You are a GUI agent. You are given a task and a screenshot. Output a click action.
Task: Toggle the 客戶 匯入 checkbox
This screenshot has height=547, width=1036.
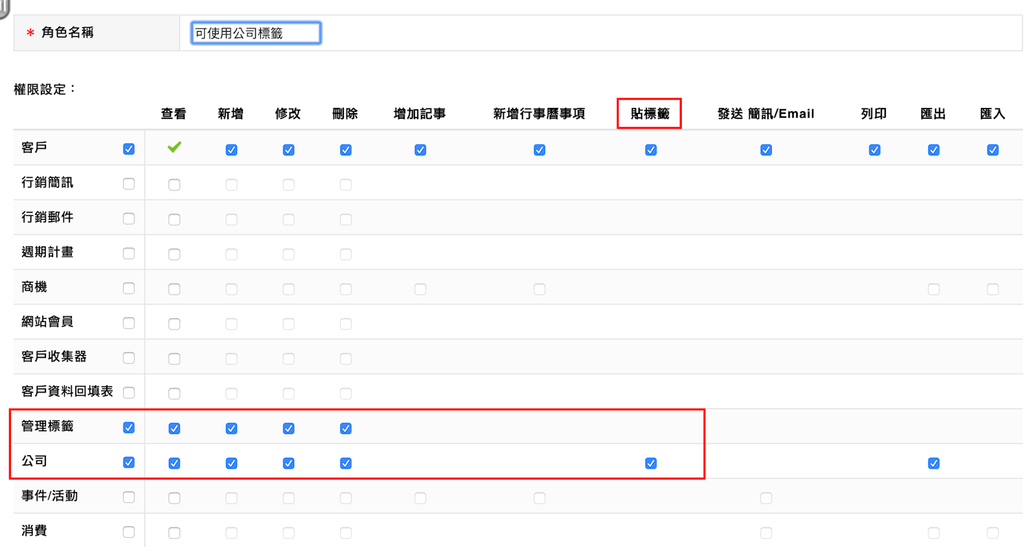point(993,150)
